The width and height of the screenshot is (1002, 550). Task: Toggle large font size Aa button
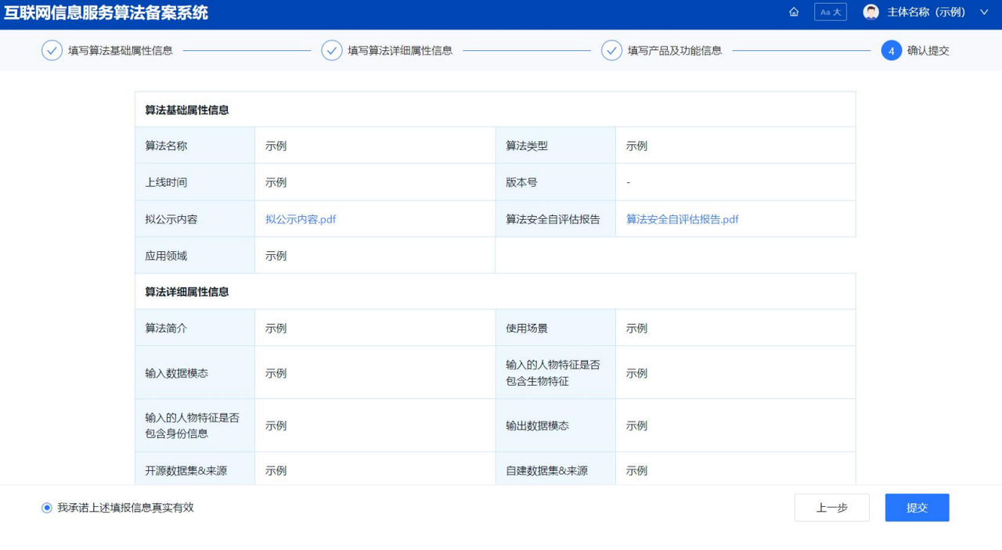point(831,12)
